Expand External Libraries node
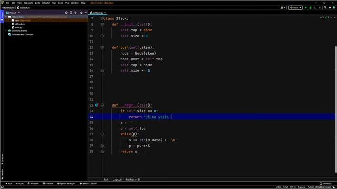Screen dimensions: 337x189 (6, 31)
